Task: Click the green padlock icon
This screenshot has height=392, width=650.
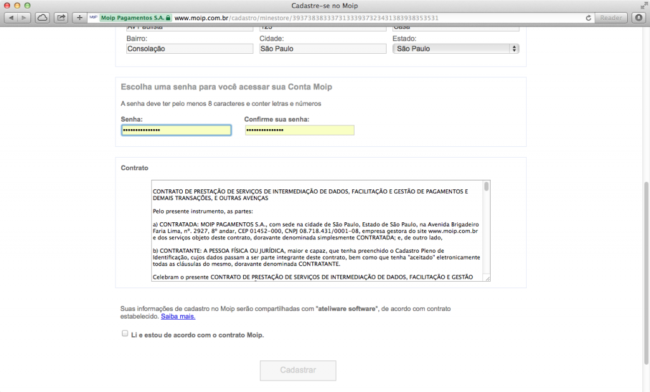Action: tap(168, 18)
